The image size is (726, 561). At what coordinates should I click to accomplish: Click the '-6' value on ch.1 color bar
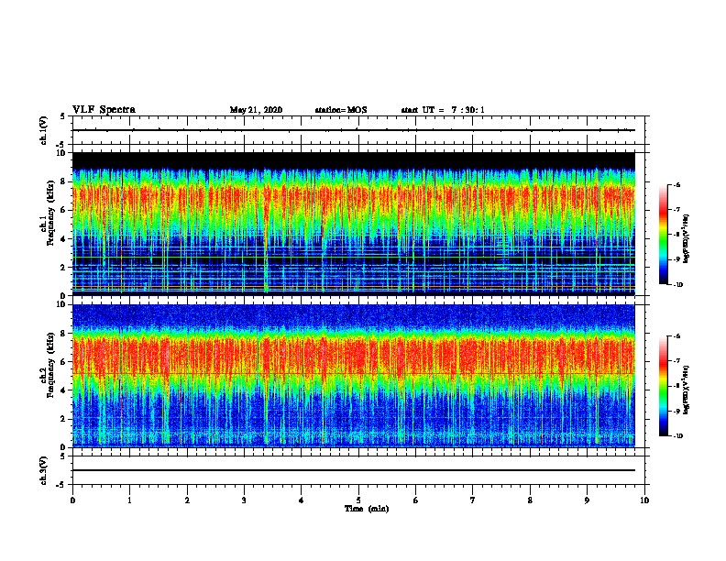[x=676, y=185]
